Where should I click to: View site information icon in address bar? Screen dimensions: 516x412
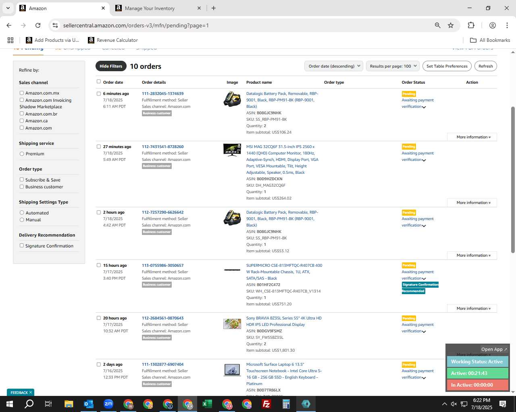pos(55,25)
